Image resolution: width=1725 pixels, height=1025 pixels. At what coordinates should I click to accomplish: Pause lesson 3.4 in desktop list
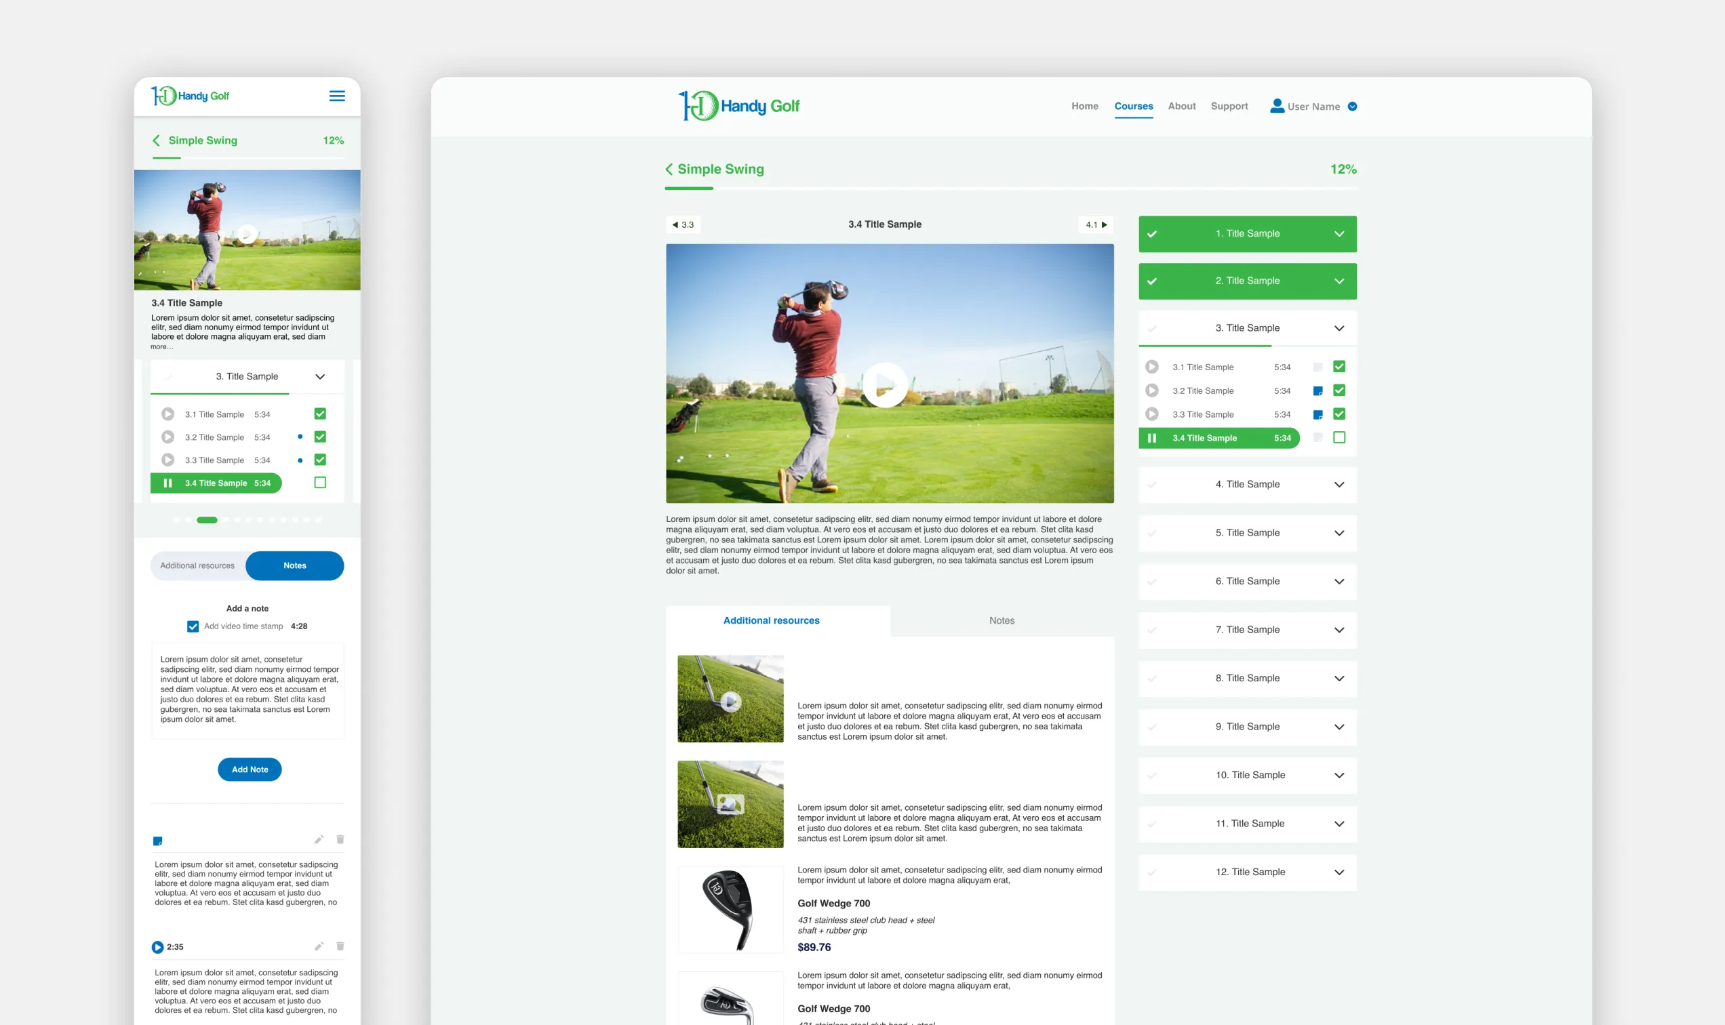point(1151,438)
